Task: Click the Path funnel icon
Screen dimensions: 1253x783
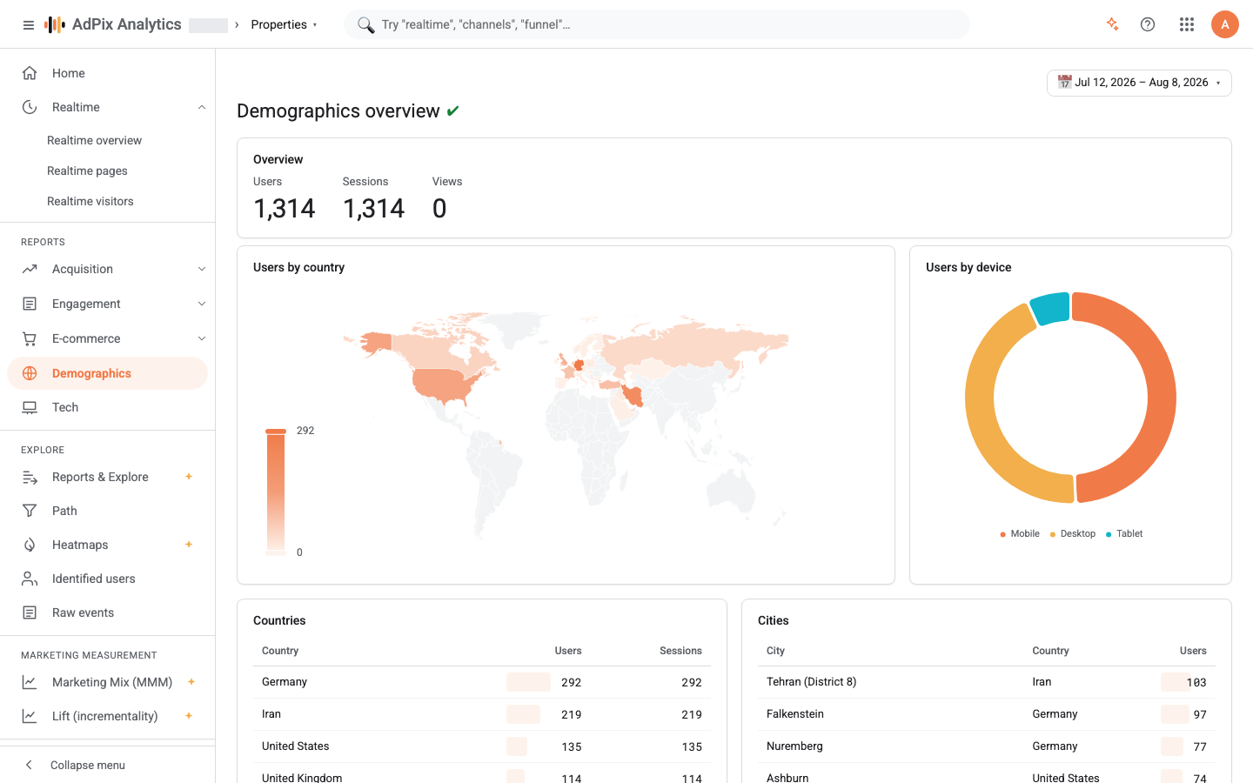Action: (30, 511)
